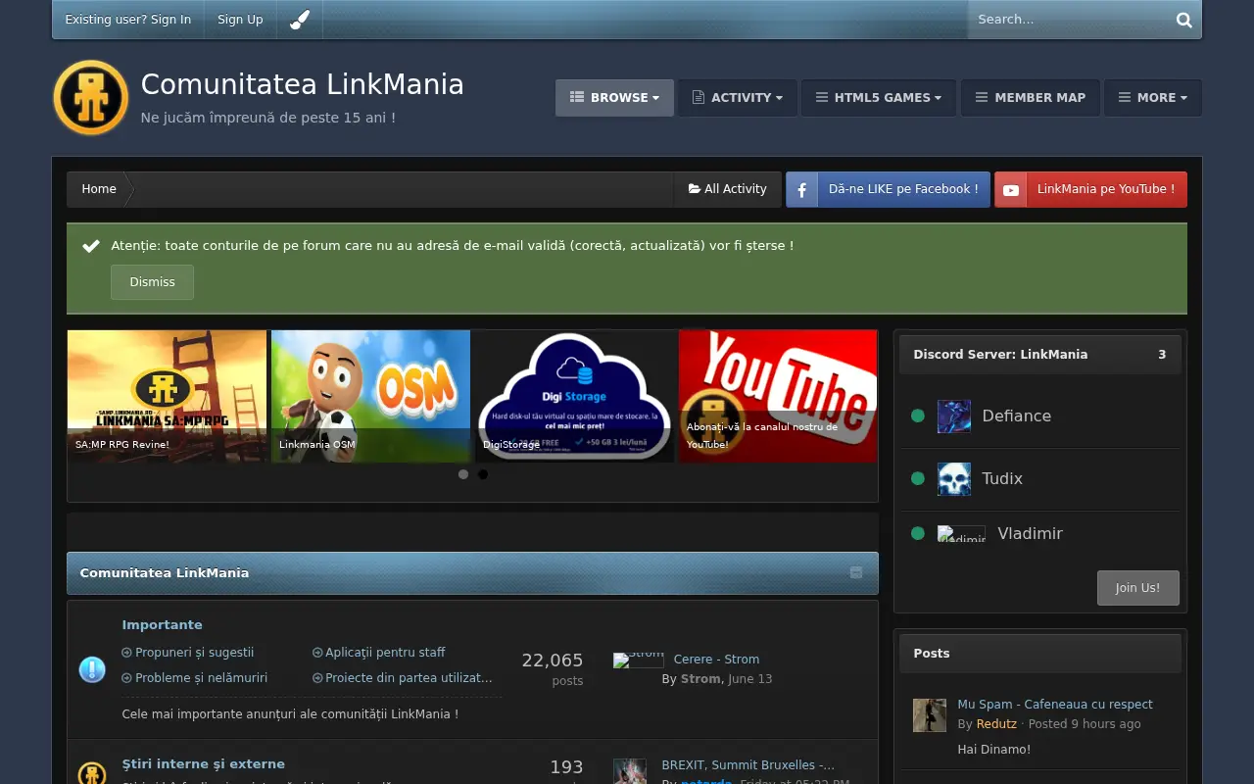The width and height of the screenshot is (1254, 784).
Task: Open the HTML5 Games dropdown
Action: coord(878,98)
